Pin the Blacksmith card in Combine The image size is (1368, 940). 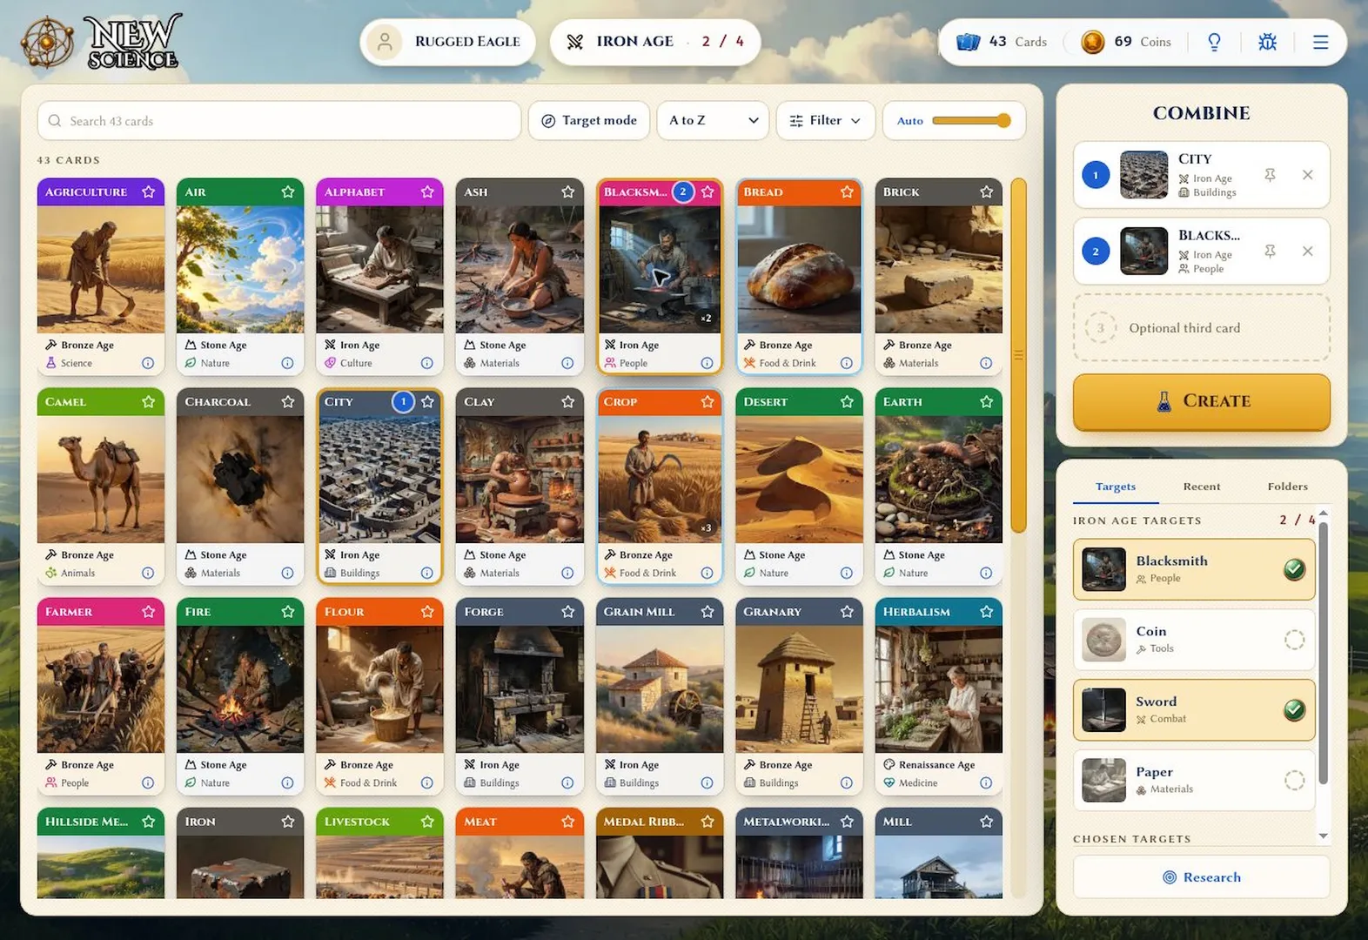coord(1270,252)
